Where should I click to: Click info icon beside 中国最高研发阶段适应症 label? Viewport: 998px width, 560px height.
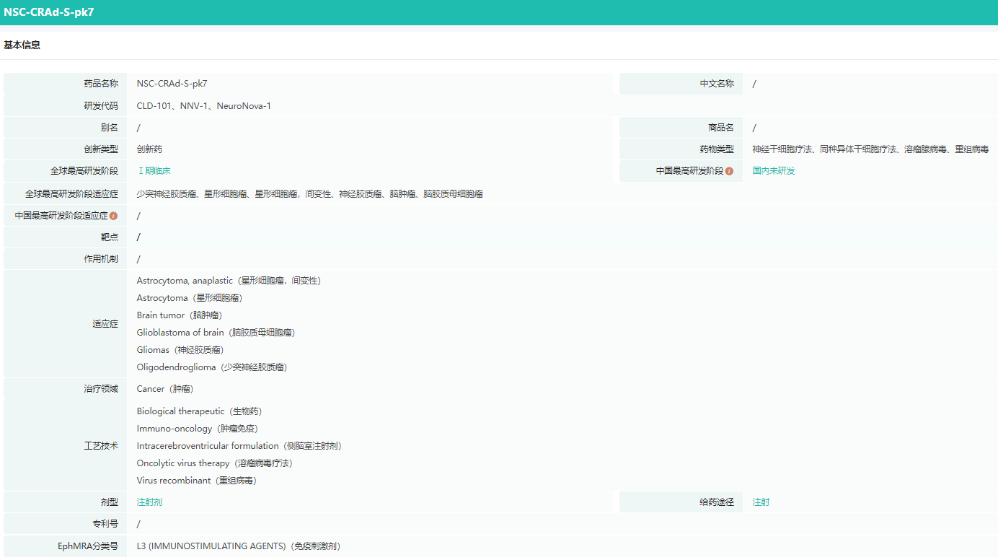[113, 216]
